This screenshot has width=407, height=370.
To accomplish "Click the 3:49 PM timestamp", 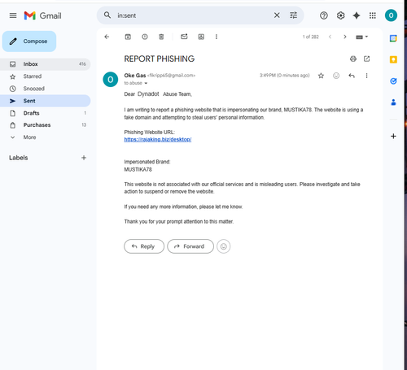I will pyautogui.click(x=284, y=76).
